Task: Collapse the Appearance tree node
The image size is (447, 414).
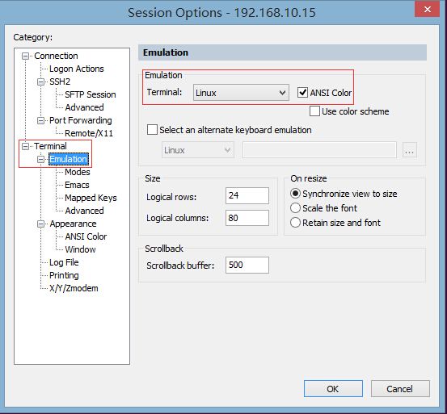Action: tap(40, 224)
